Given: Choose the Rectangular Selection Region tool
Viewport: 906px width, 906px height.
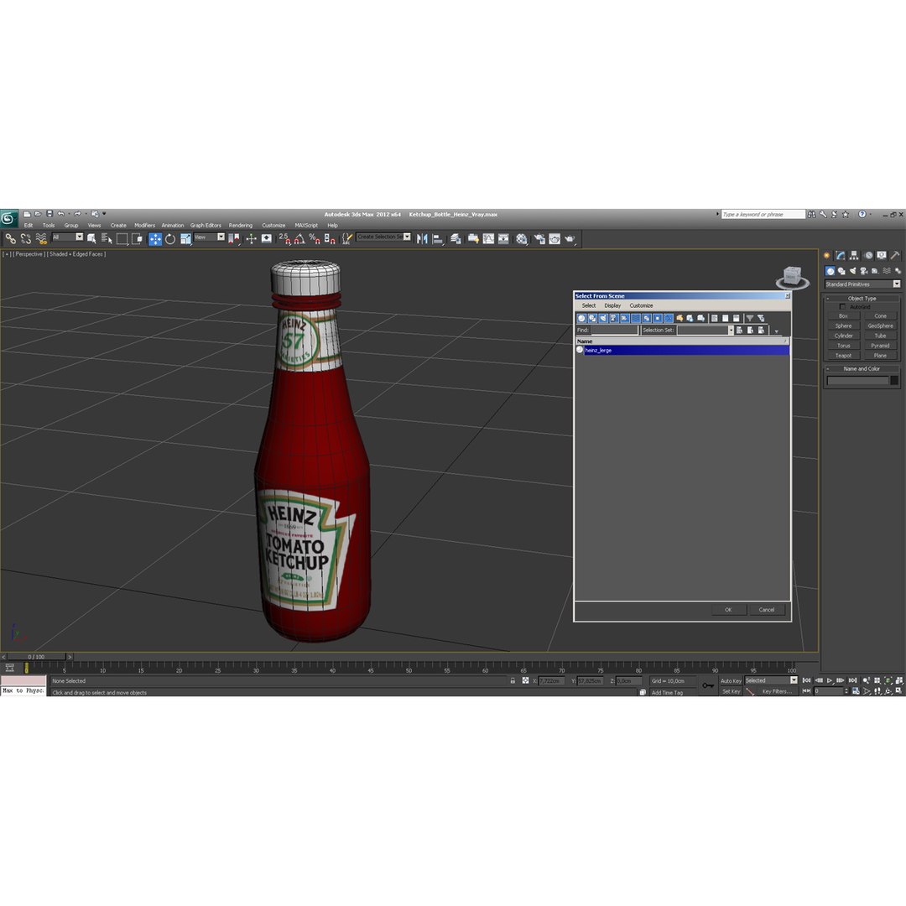Looking at the screenshot, I should point(122,238).
